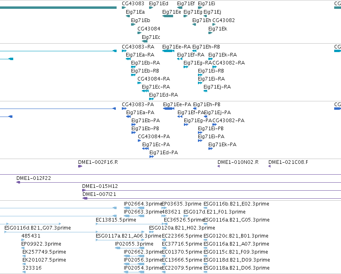Select BAC clone DME1-012F22
Screen dimensions: 341x274
(x=34, y=178)
